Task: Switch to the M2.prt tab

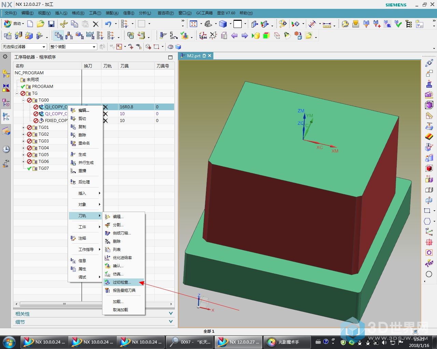Action: point(193,56)
